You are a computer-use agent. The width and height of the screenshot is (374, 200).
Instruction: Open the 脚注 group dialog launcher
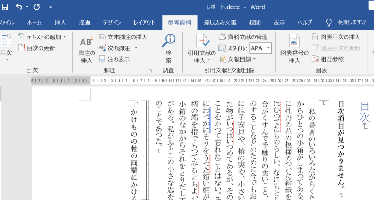[x=150, y=71]
